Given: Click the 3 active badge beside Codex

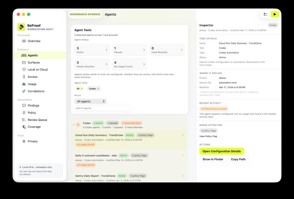Looking at the screenshot, I should click(x=98, y=123).
